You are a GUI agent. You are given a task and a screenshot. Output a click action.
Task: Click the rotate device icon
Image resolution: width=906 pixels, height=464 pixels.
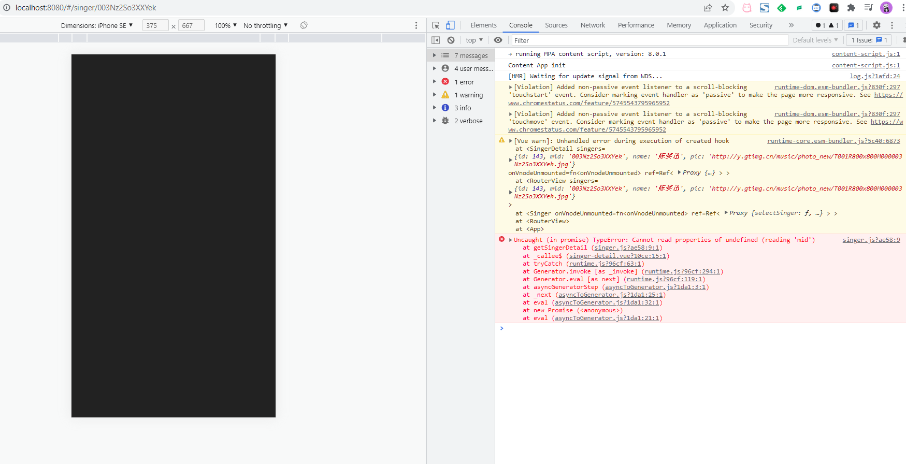coord(304,25)
